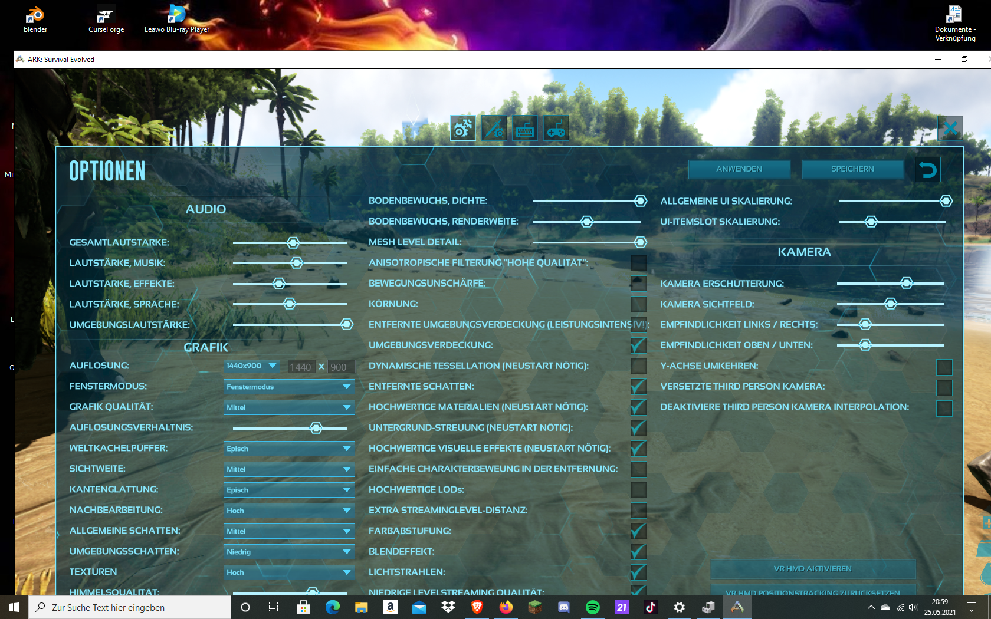Toggle Entfernte Schatten checkbox
Image resolution: width=991 pixels, height=619 pixels.
(x=639, y=387)
